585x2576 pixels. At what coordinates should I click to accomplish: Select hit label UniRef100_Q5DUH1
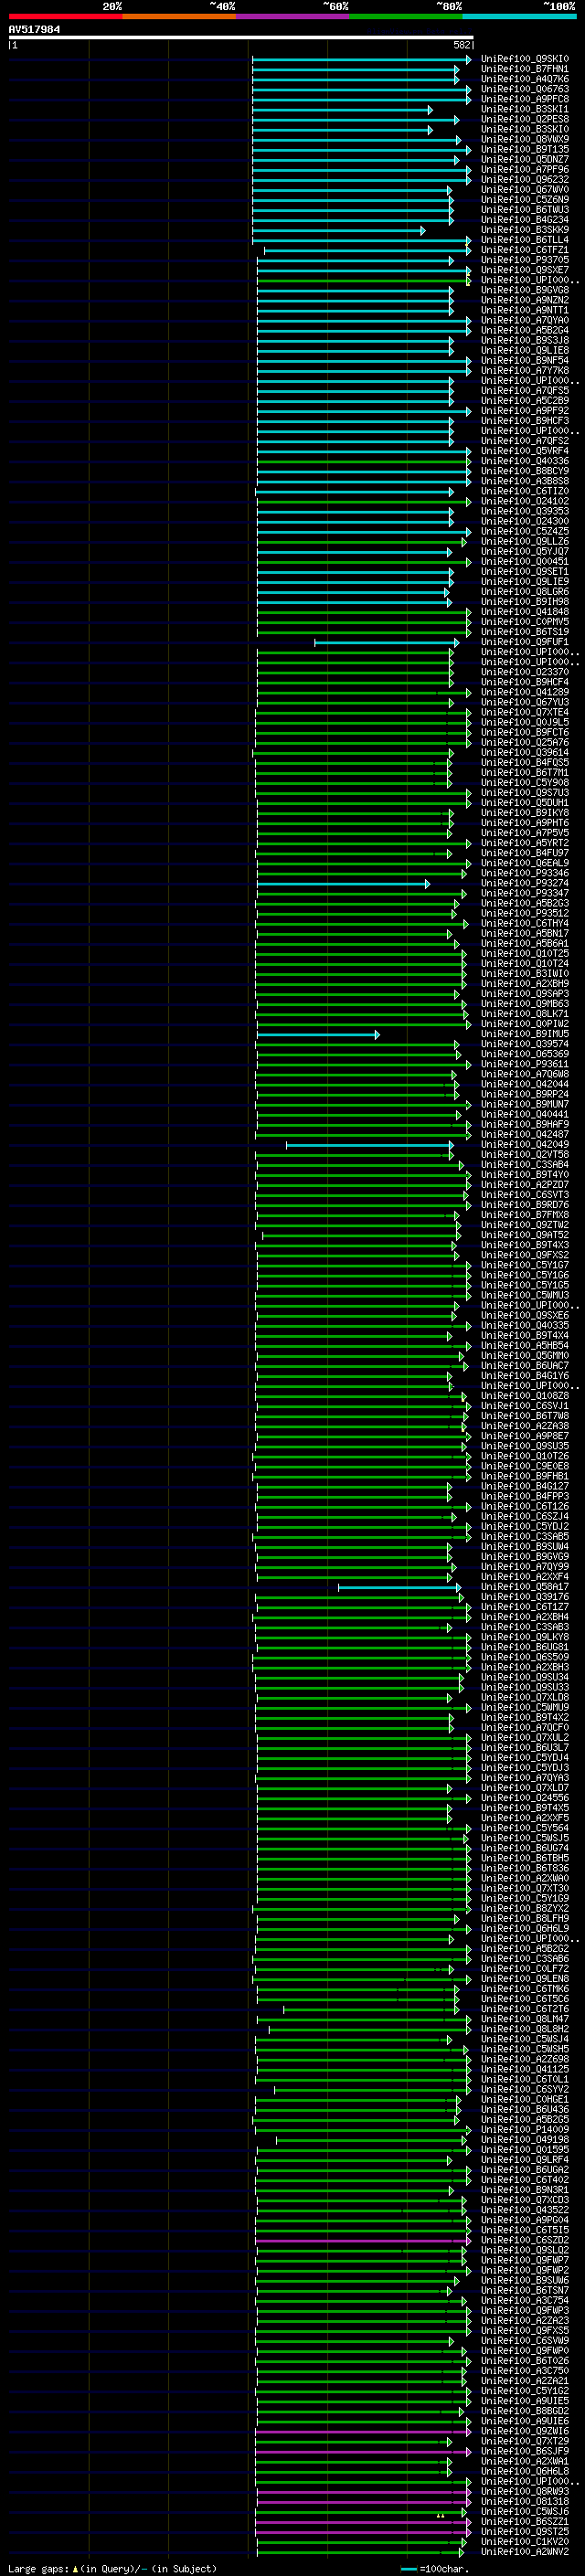click(525, 803)
